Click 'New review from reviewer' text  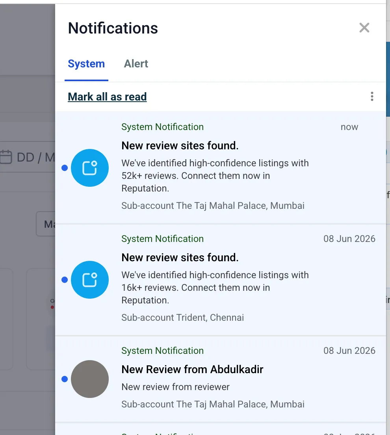(x=176, y=387)
